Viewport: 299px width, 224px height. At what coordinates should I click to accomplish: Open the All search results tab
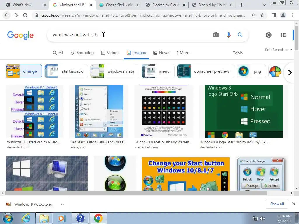pyautogui.click(x=58, y=52)
